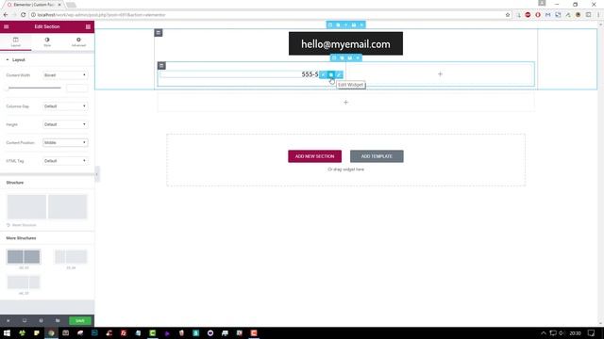Select the hello@myemail.com button widget
Image resolution: width=604 pixels, height=339 pixels.
coord(345,44)
